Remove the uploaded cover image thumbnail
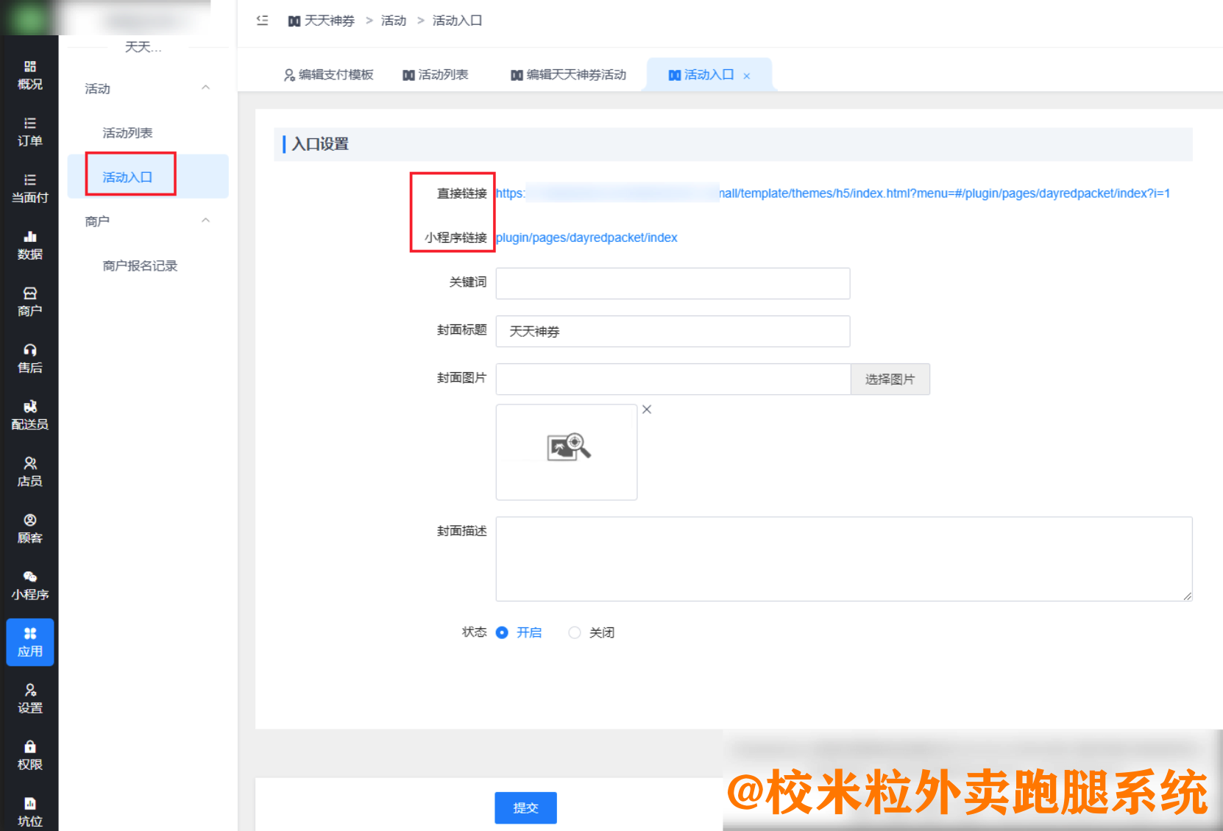The width and height of the screenshot is (1223, 831). [x=646, y=410]
